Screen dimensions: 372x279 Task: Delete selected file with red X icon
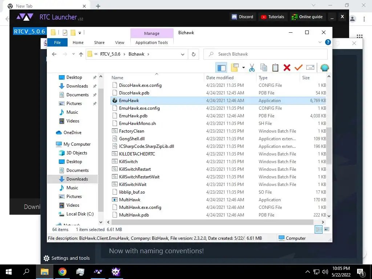pos(287,68)
